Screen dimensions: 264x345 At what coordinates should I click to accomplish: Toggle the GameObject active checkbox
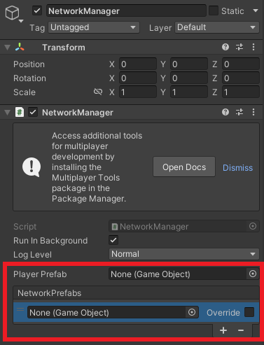click(x=37, y=11)
